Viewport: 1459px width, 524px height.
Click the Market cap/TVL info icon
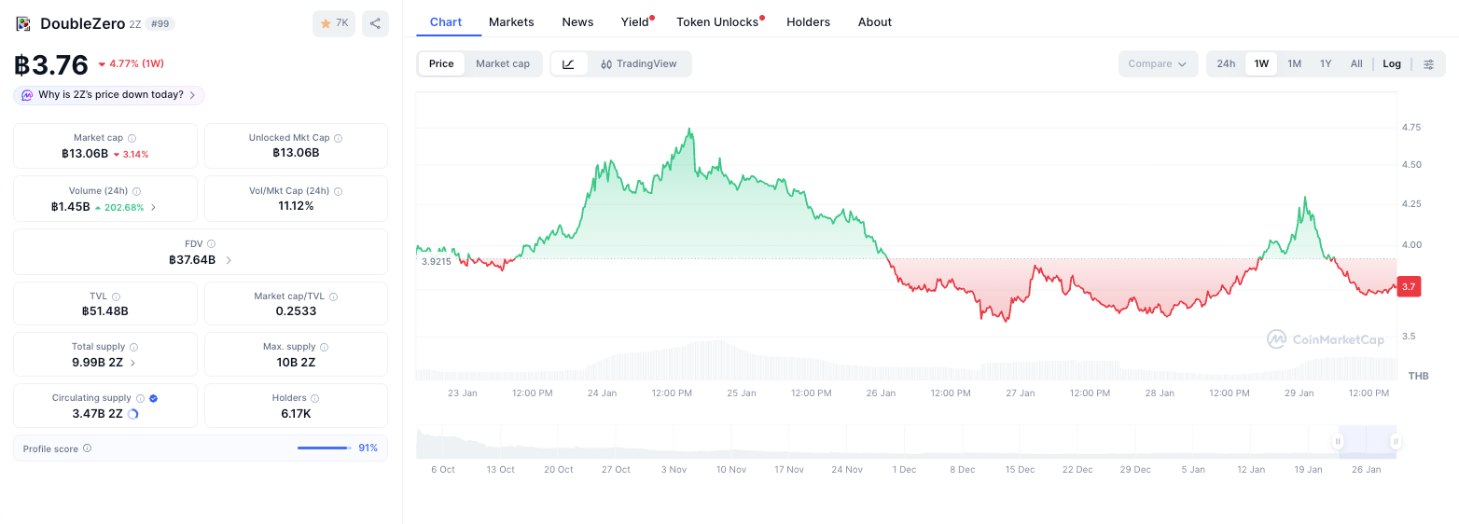(333, 296)
